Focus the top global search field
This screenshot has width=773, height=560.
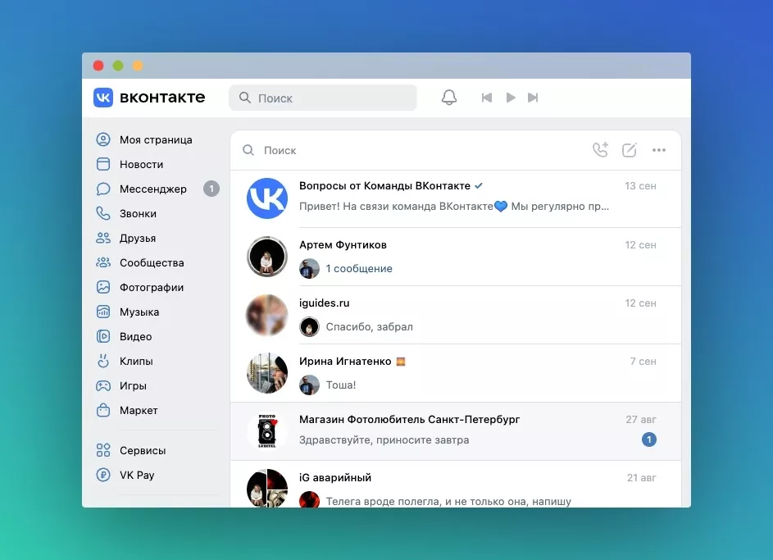[x=323, y=98]
